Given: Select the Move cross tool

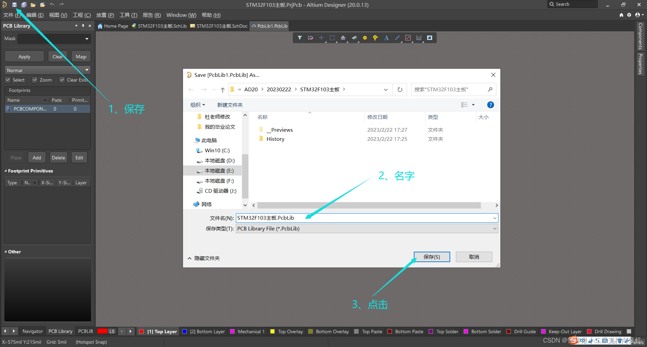Looking at the screenshot, I should (321, 38).
